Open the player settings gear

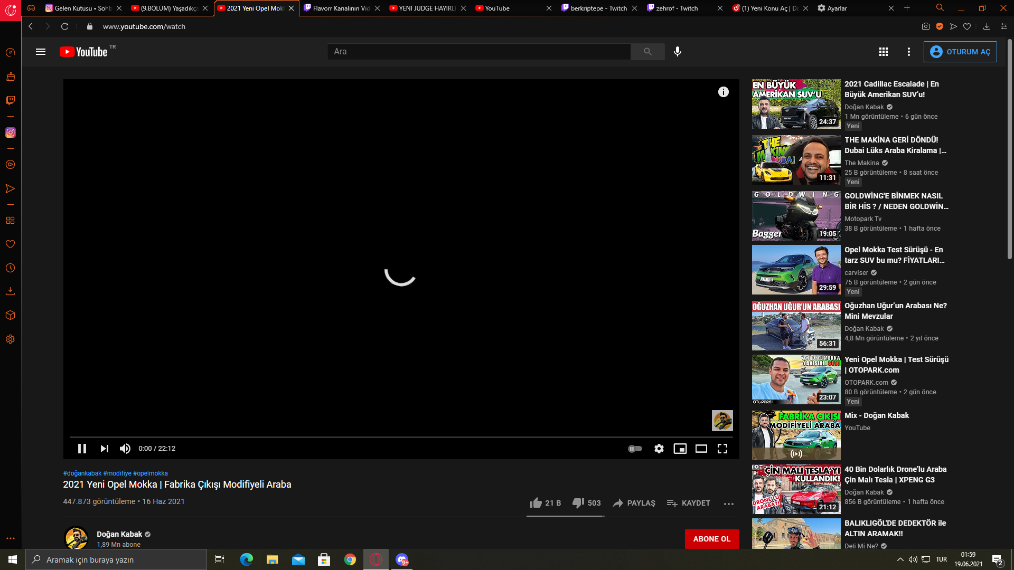[659, 449]
